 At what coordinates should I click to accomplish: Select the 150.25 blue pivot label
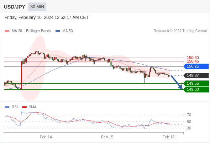coord(196,66)
